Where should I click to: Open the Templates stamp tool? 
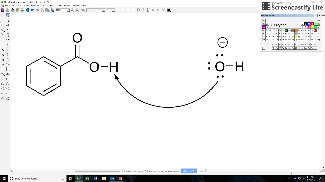(x=8, y=74)
